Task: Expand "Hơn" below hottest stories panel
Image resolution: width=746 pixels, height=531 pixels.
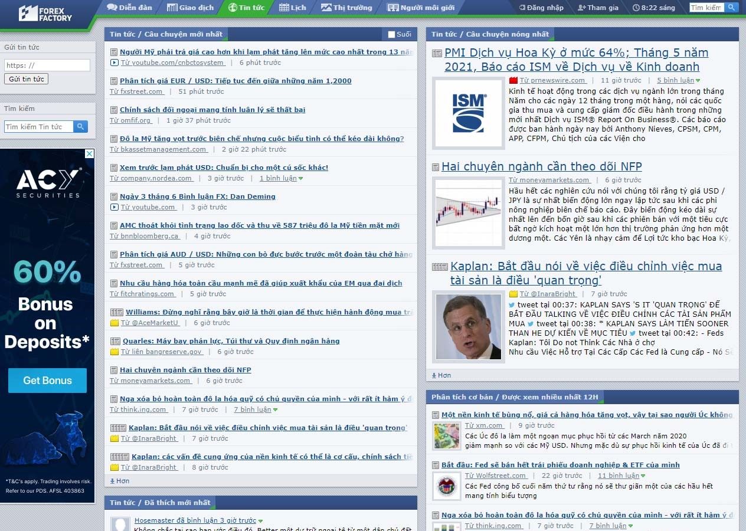Action: pyautogui.click(x=441, y=375)
